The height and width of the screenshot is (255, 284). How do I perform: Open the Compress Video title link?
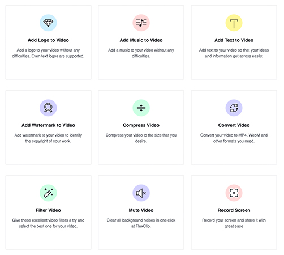pos(141,125)
